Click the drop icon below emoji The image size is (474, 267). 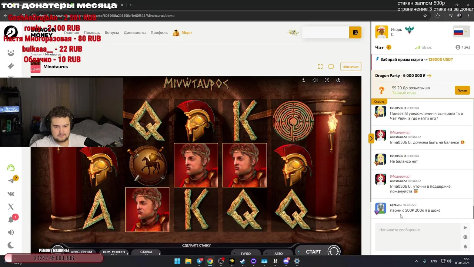[465, 247]
